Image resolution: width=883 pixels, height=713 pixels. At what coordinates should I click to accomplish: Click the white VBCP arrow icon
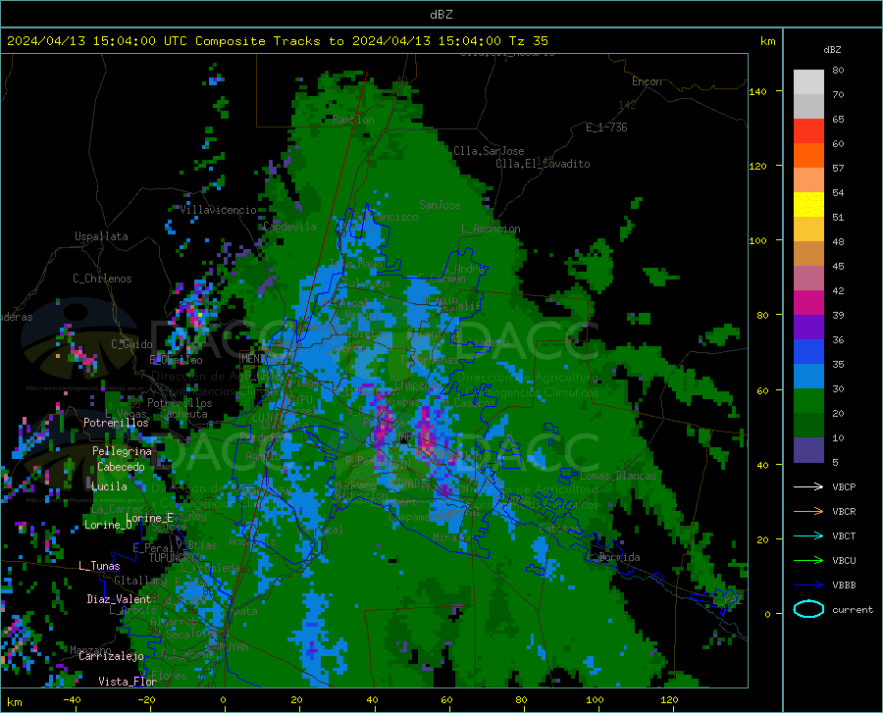[808, 486]
